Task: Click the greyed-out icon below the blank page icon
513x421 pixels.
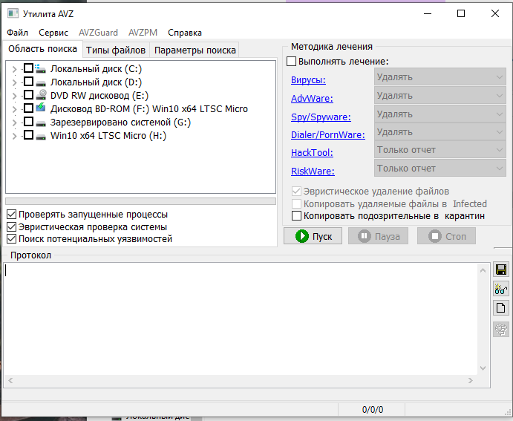Action: coord(501,329)
